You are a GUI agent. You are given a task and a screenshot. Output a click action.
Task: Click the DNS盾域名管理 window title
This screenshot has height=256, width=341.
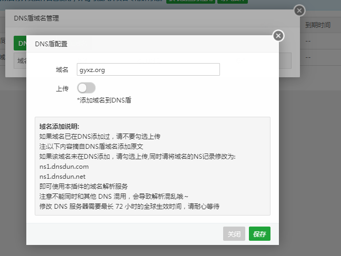pos(36,18)
